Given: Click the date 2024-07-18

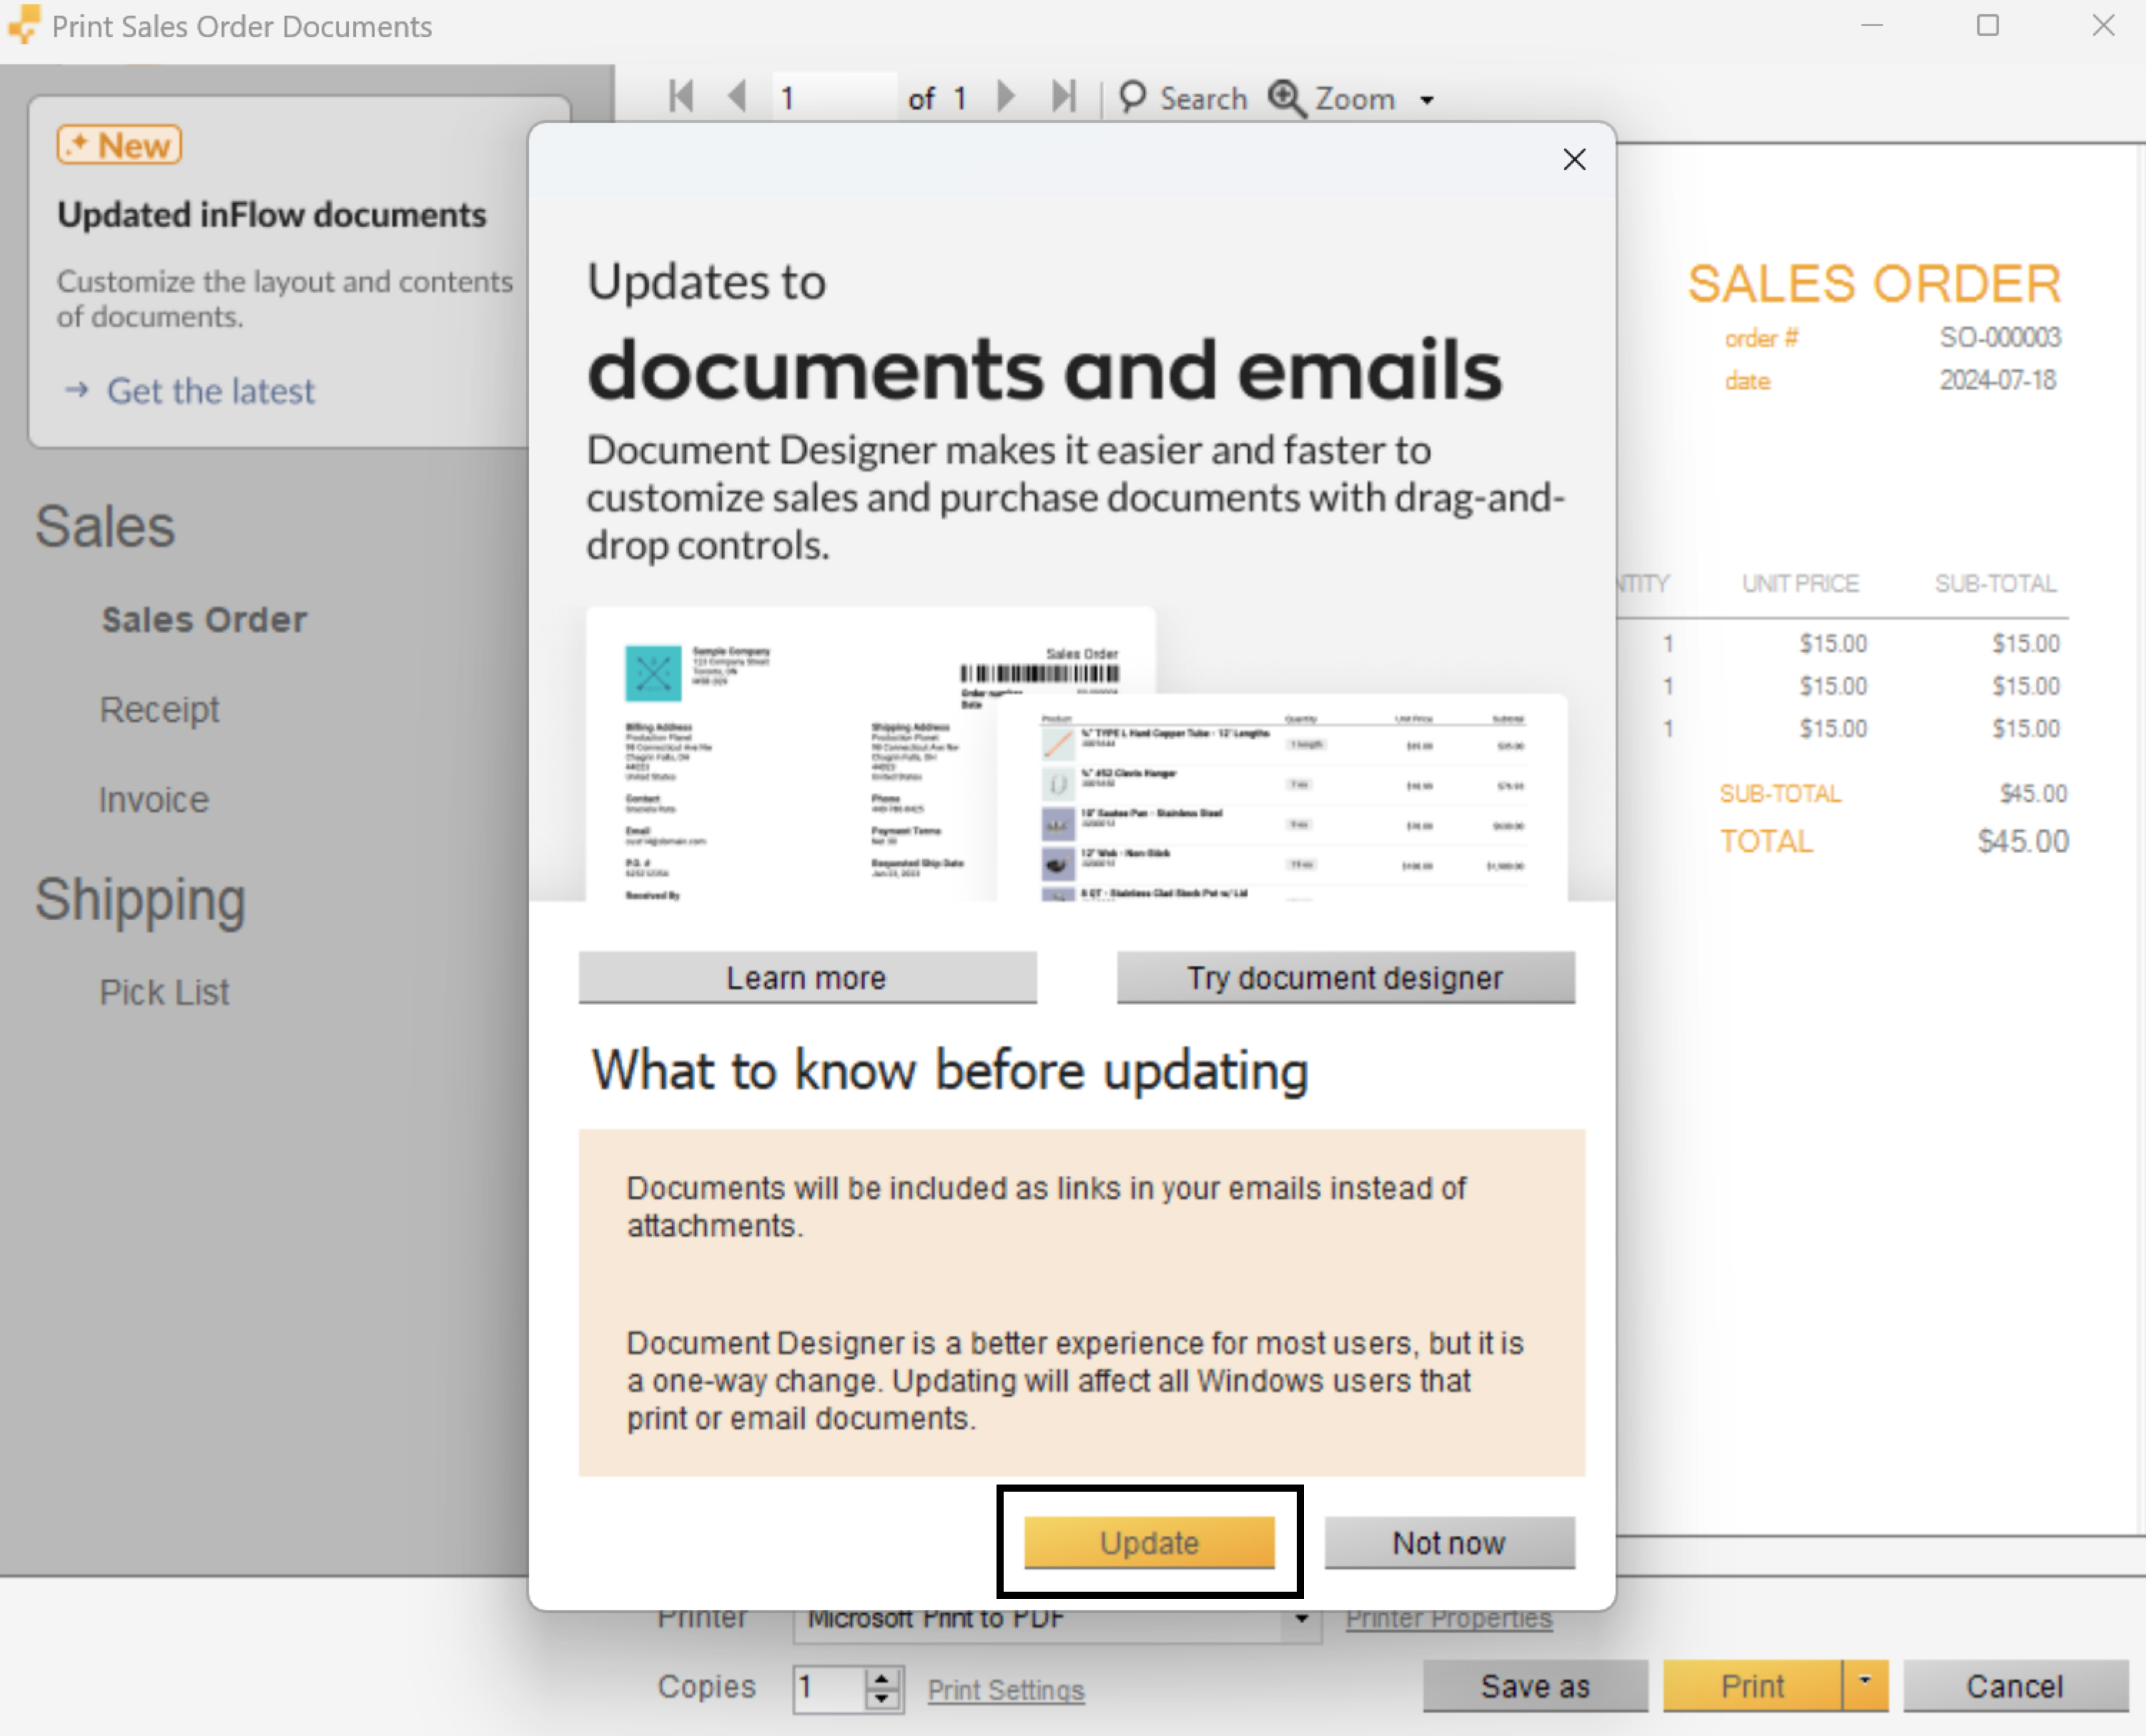Looking at the screenshot, I should coord(1998,381).
